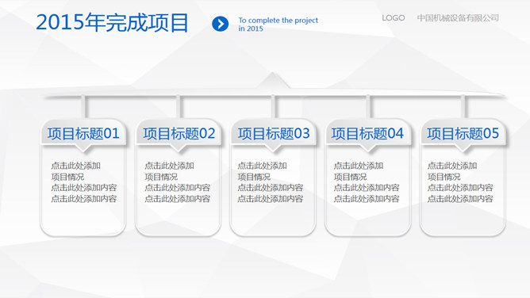Image resolution: width=530 pixels, height=298 pixels.
Task: Select the slide title 2015年完成项目
Action: (x=112, y=23)
